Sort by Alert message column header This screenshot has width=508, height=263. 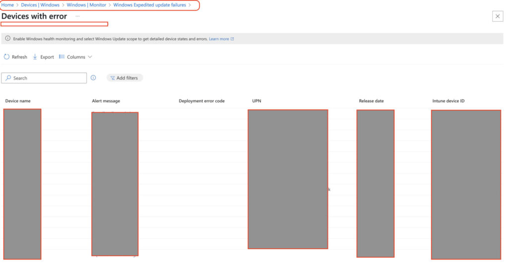coord(106,101)
